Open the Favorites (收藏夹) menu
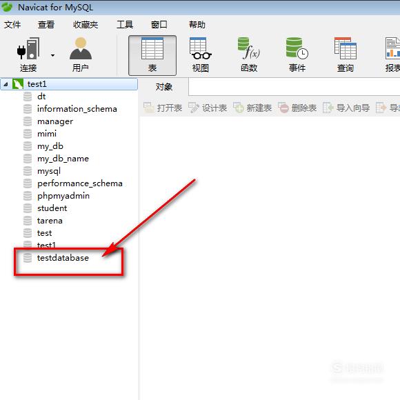The width and height of the screenshot is (400, 400). pyautogui.click(x=86, y=25)
